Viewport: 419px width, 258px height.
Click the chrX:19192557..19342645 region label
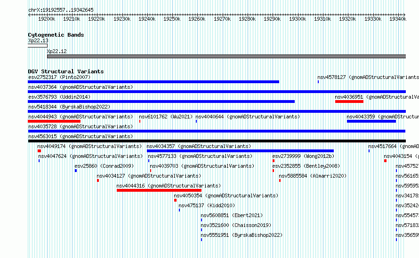(61, 10)
